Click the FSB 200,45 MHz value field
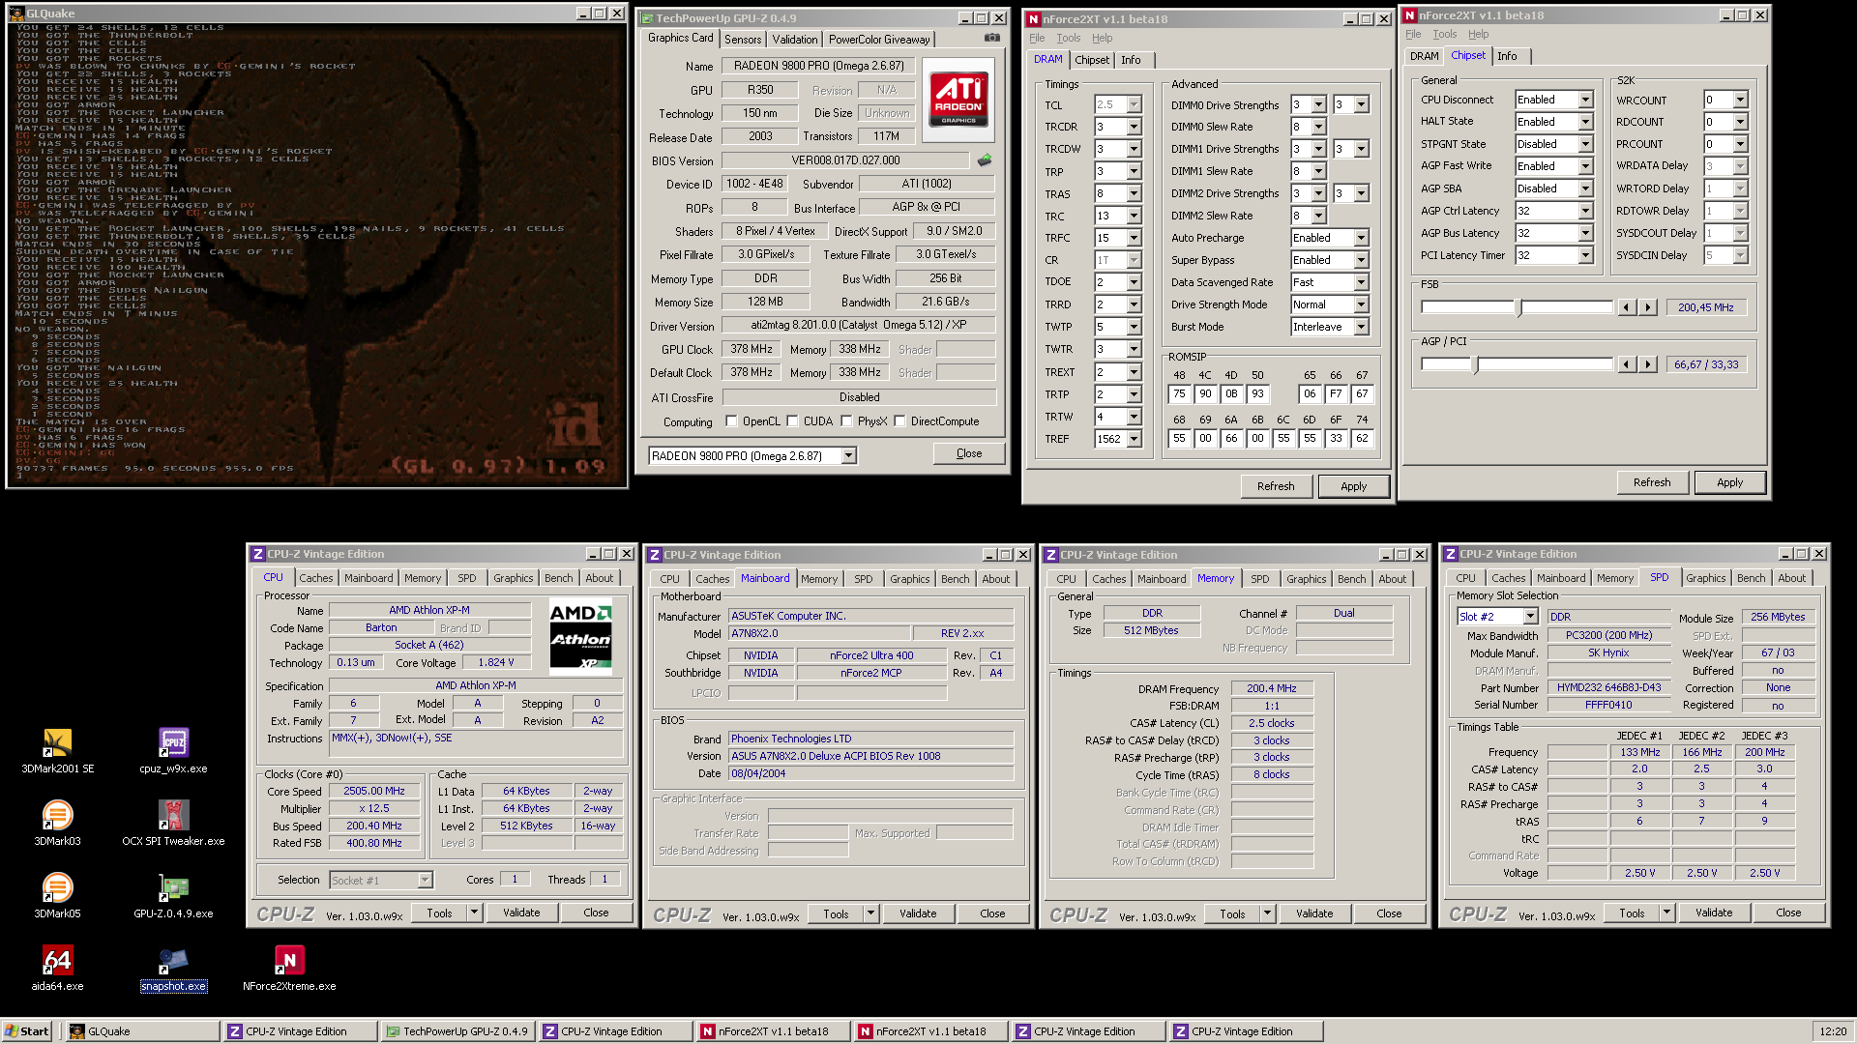Screen dimensions: 1857x1044 click(1705, 307)
